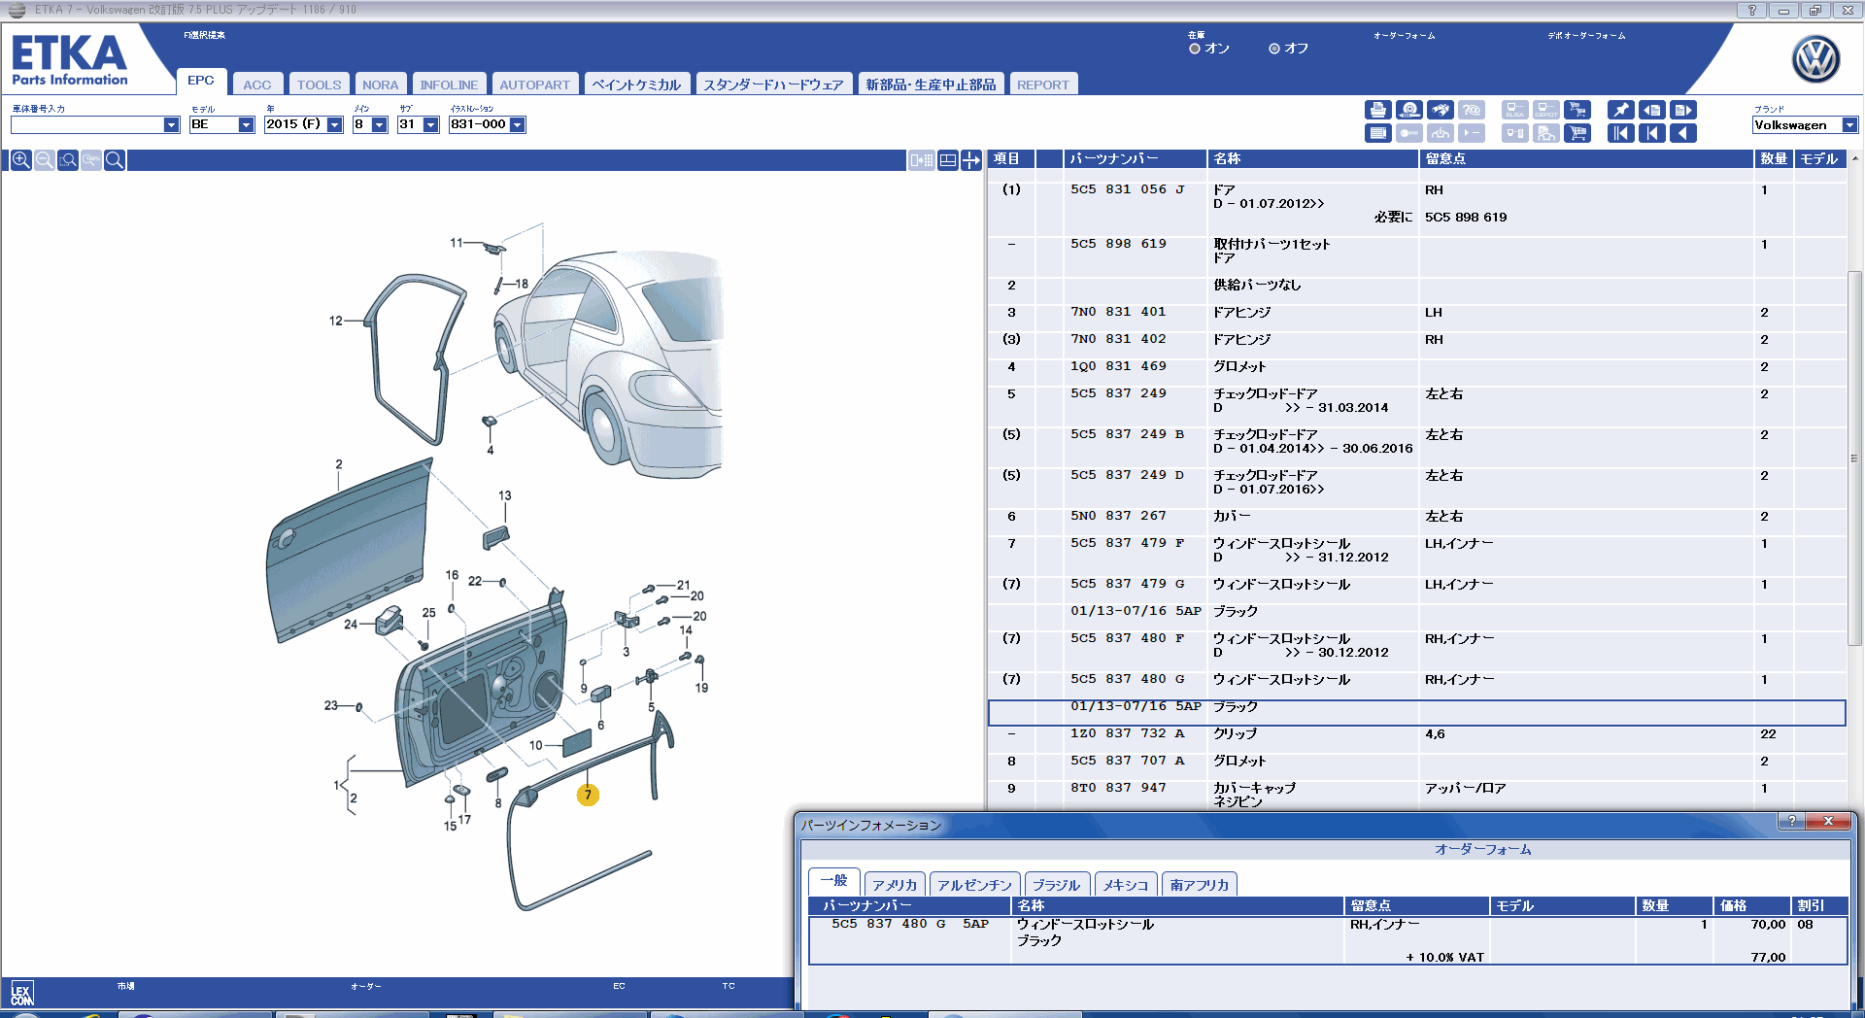Open the ペイントケミカル tab
This screenshot has width=1865, height=1018.
637,85
